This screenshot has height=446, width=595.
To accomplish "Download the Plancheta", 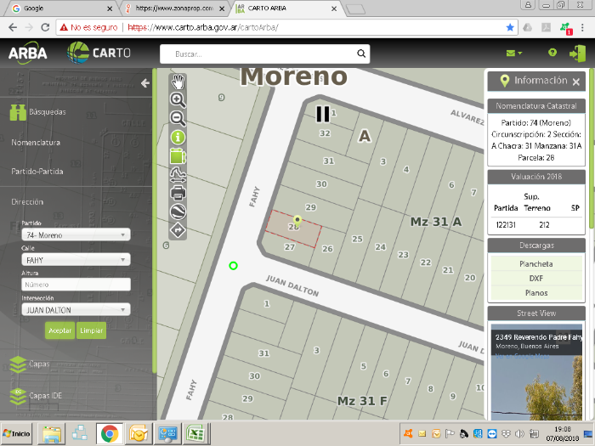I will 536,264.
